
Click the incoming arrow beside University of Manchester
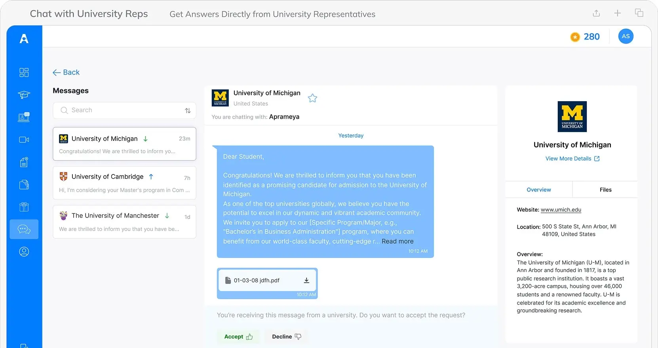coord(167,216)
